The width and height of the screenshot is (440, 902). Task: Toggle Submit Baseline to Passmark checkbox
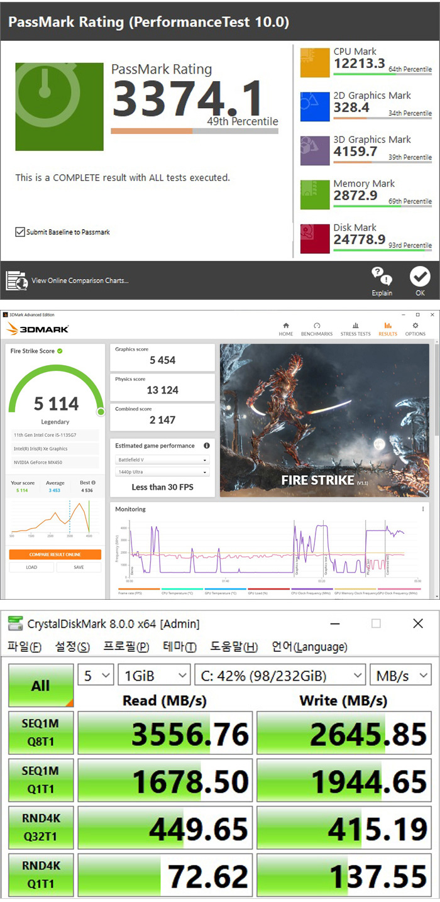(20, 232)
